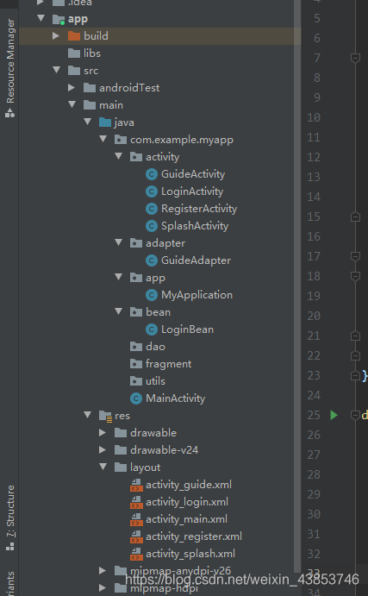Expand the build folder
Screen dimensions: 368x596
[x=56, y=35]
